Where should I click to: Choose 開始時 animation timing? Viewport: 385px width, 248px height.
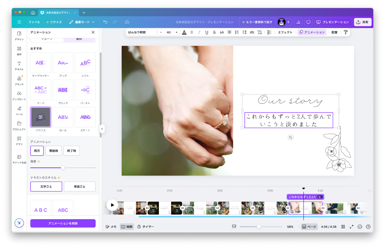point(54,151)
